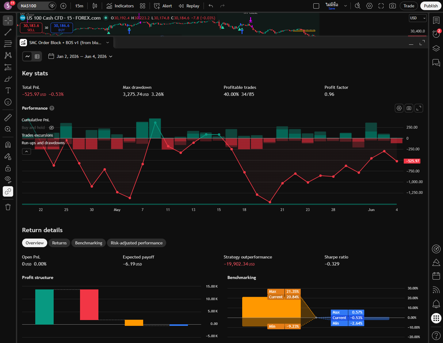Select the Returns tab

pos(59,243)
